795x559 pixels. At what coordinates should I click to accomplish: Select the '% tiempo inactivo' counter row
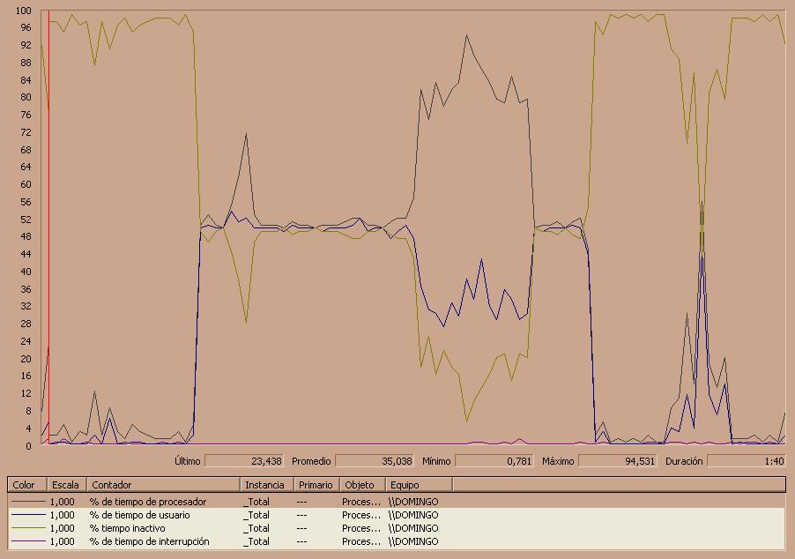coord(397,527)
